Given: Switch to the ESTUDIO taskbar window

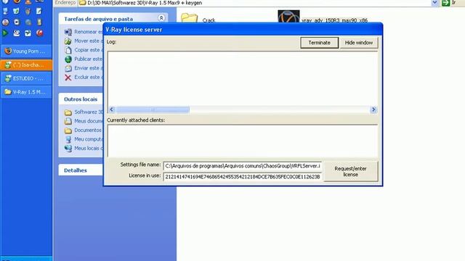Looking at the screenshot, I should point(26,78).
